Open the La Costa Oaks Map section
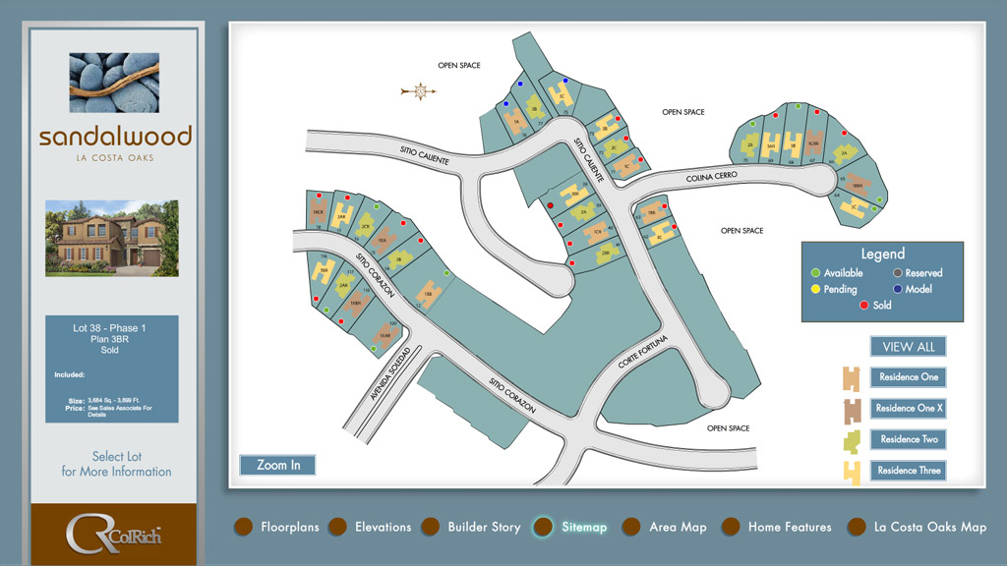This screenshot has width=1007, height=566. [918, 527]
